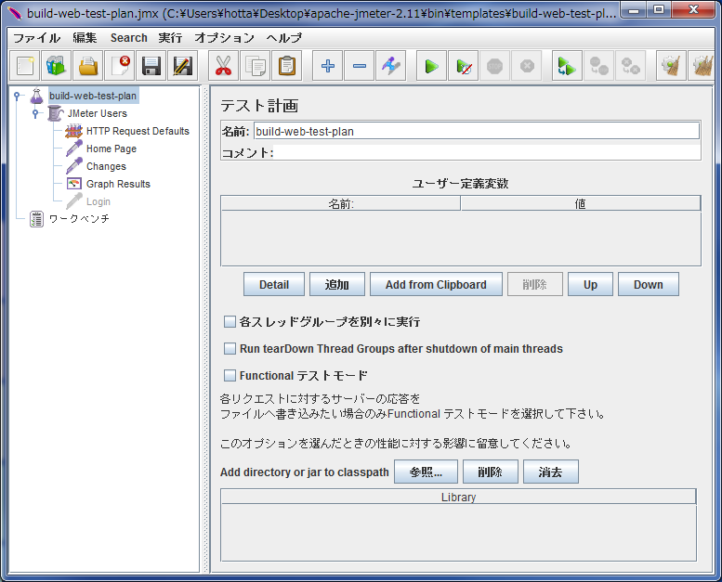Click the Copy icon in toolbar

(256, 66)
